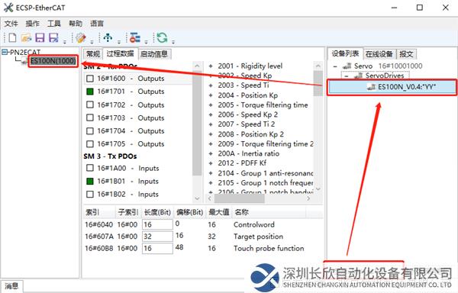The width and height of the screenshot is (458, 293).
Task: Check the 16#1703 Outputs PDO box
Action: coord(90,118)
